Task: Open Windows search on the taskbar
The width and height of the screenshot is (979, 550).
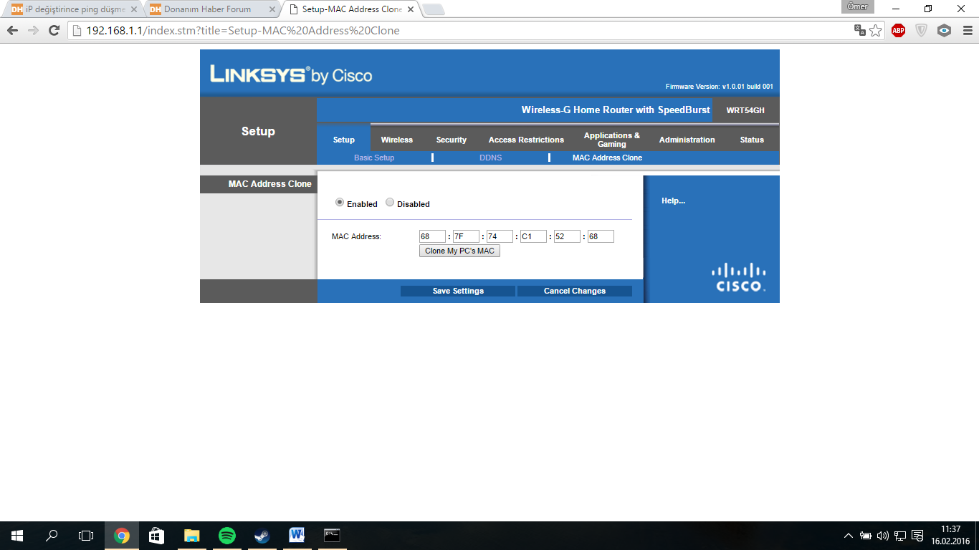Action: (x=52, y=536)
